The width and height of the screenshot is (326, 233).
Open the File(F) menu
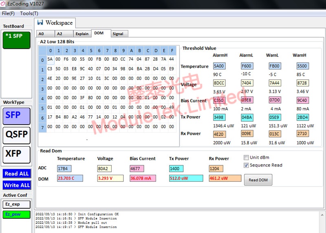pos(8,13)
